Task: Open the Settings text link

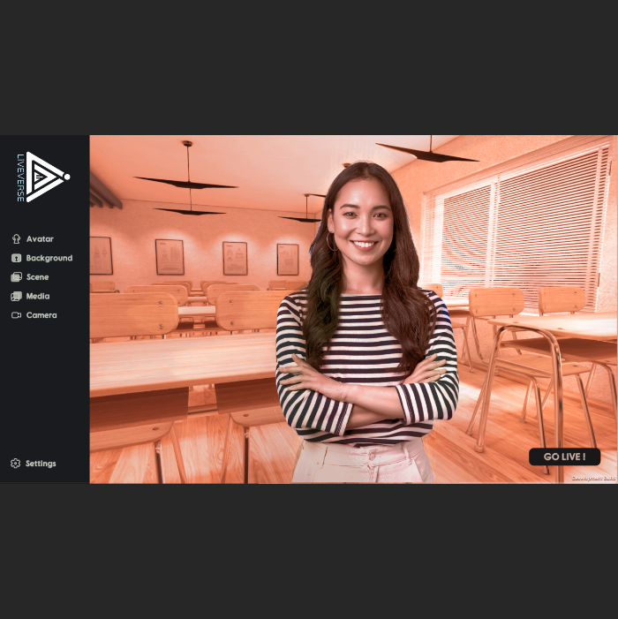Action: [41, 464]
